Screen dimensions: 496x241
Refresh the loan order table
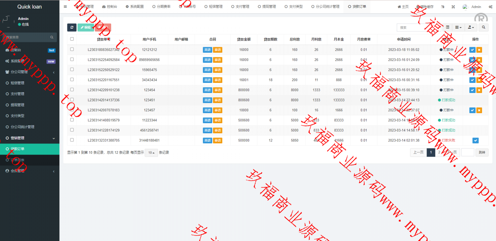click(72, 28)
